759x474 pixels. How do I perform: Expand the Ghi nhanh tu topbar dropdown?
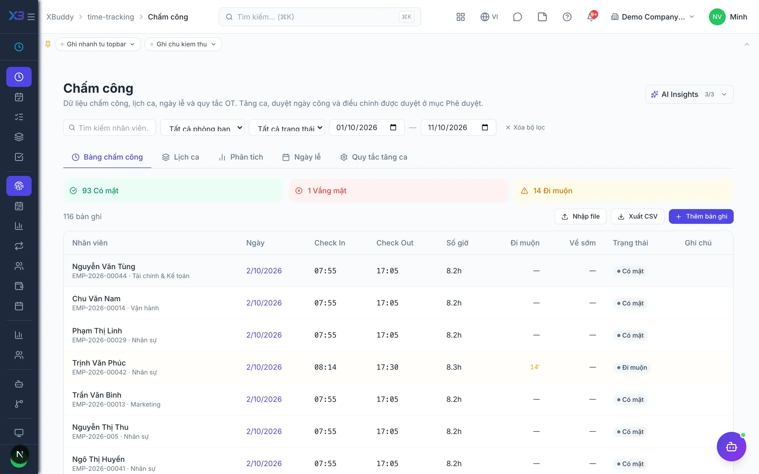98,44
